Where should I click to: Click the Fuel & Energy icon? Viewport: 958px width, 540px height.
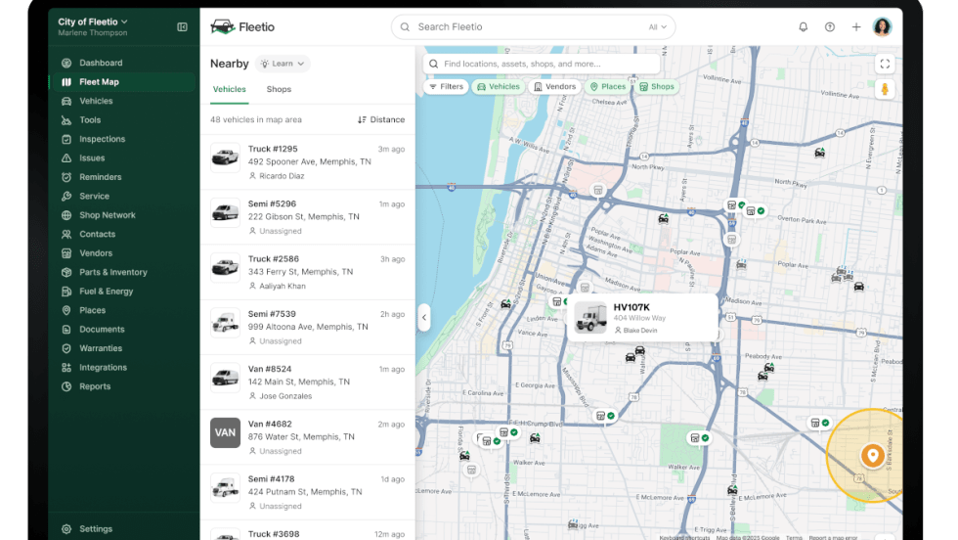[66, 292]
